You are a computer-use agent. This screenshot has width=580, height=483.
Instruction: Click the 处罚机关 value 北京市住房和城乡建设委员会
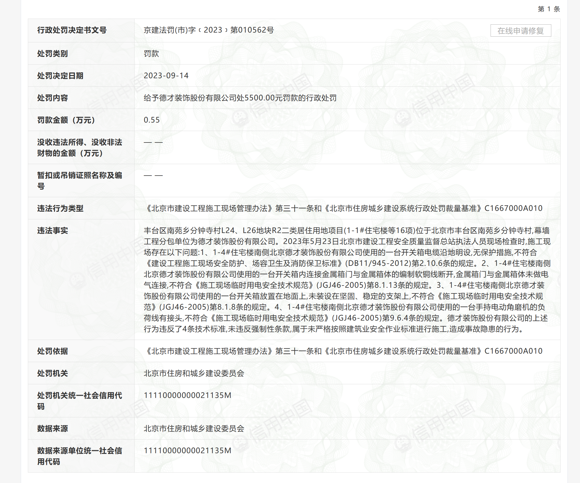[194, 373]
